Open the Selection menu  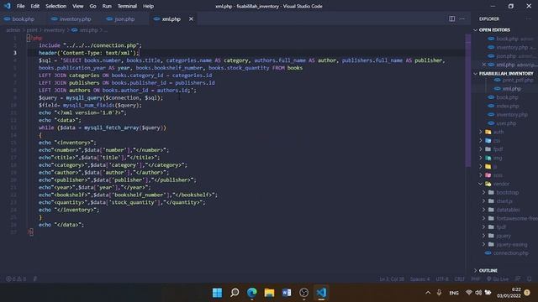click(x=56, y=6)
